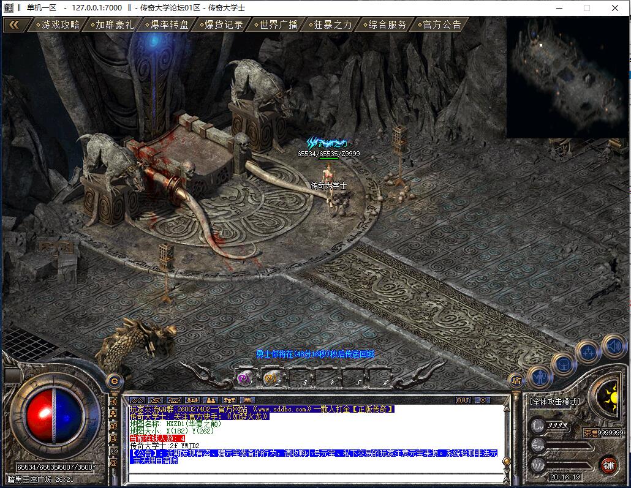Image resolution: width=631 pixels, height=488 pixels.
Task: Click the window title bar app icon
Action: click(8, 7)
